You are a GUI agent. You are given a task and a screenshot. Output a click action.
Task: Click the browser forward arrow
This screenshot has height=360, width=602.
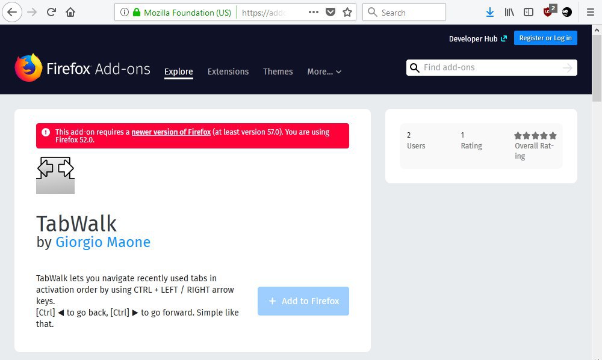(x=32, y=12)
